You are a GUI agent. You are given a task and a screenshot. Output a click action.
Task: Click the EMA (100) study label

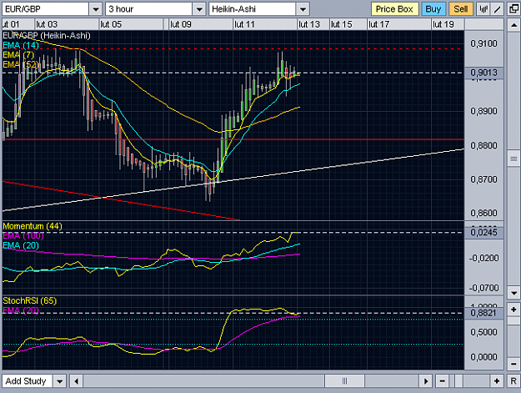click(x=23, y=236)
